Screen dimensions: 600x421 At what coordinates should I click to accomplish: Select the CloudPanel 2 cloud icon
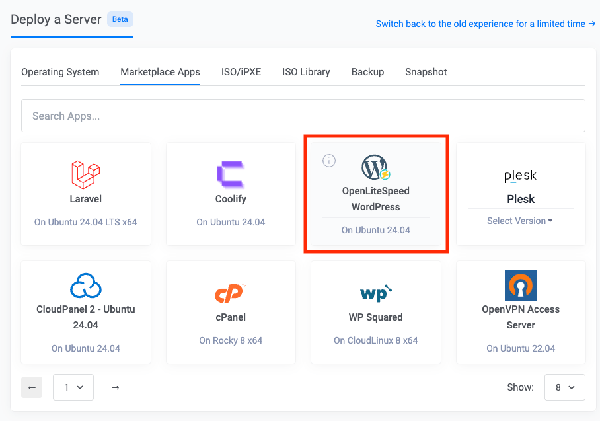pyautogui.click(x=86, y=286)
